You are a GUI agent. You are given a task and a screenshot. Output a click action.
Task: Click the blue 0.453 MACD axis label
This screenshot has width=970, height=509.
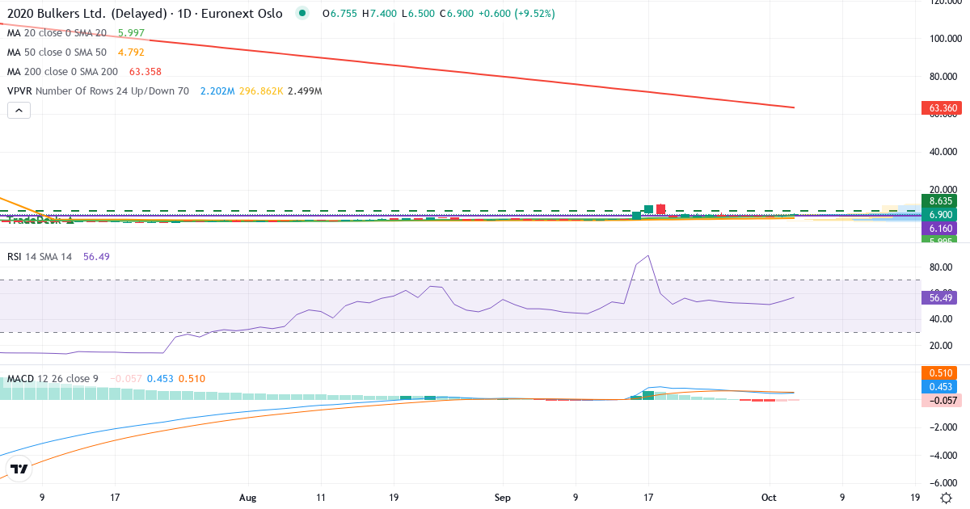[938, 387]
